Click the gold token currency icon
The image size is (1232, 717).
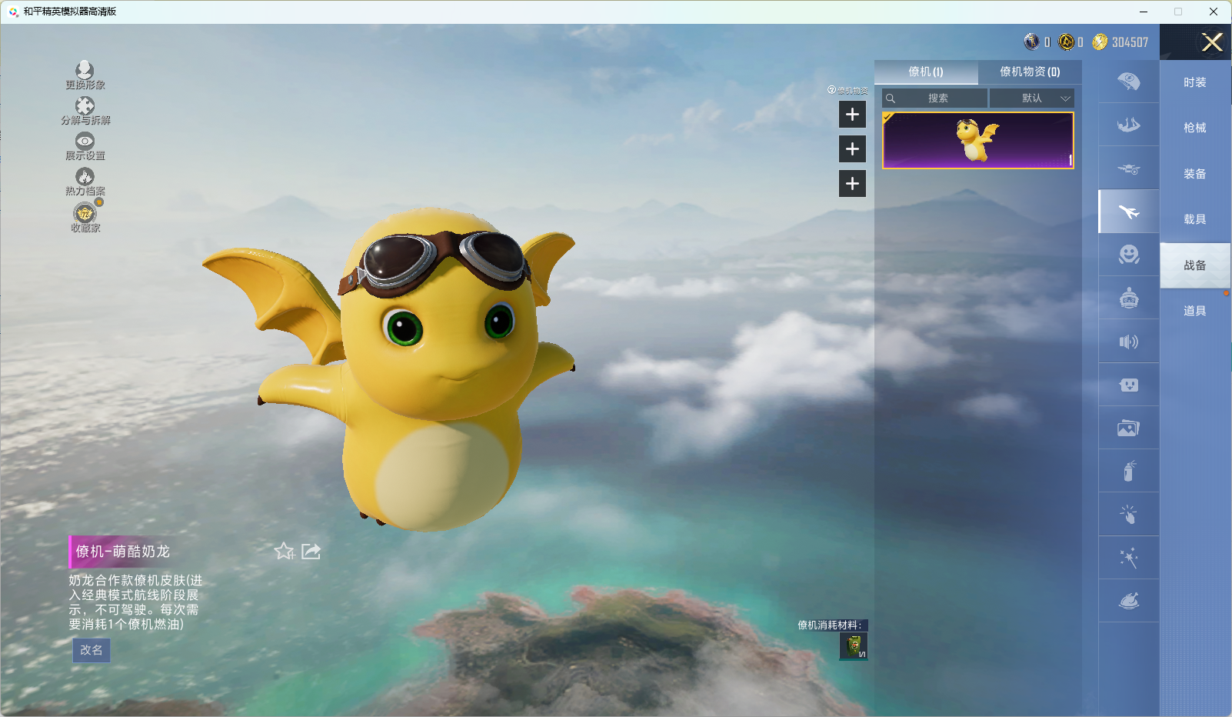tap(1066, 42)
